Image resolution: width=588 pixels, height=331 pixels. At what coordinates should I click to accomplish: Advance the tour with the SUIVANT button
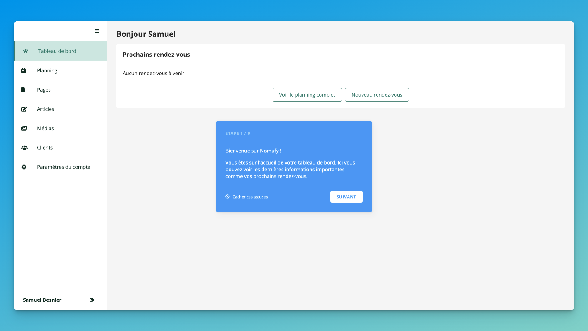[x=346, y=197]
